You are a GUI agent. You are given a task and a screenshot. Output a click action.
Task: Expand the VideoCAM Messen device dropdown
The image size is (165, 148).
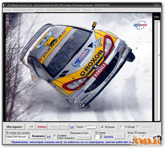coord(29,137)
